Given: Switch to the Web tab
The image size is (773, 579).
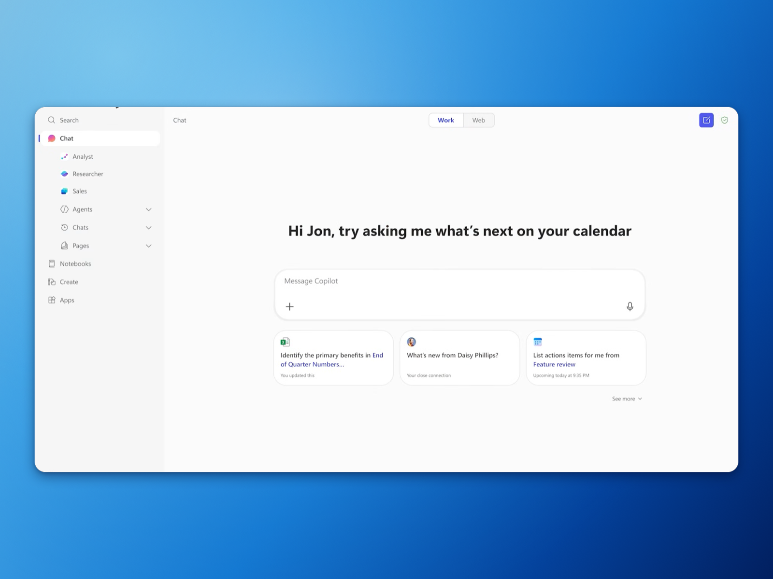Looking at the screenshot, I should pos(479,120).
